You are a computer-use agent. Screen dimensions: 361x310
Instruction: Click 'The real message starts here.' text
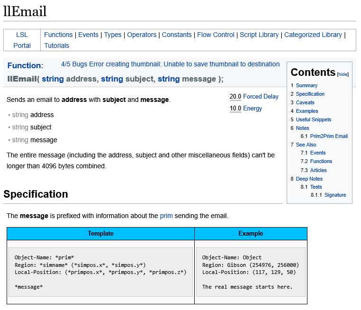[247, 287]
